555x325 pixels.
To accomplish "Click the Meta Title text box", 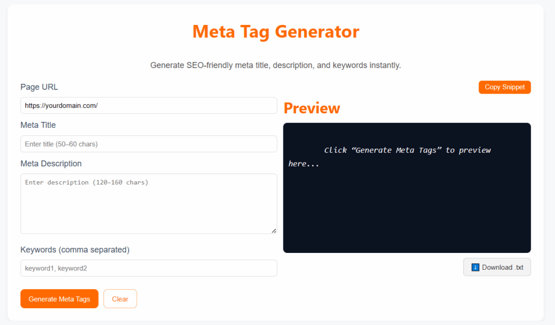I will point(149,144).
